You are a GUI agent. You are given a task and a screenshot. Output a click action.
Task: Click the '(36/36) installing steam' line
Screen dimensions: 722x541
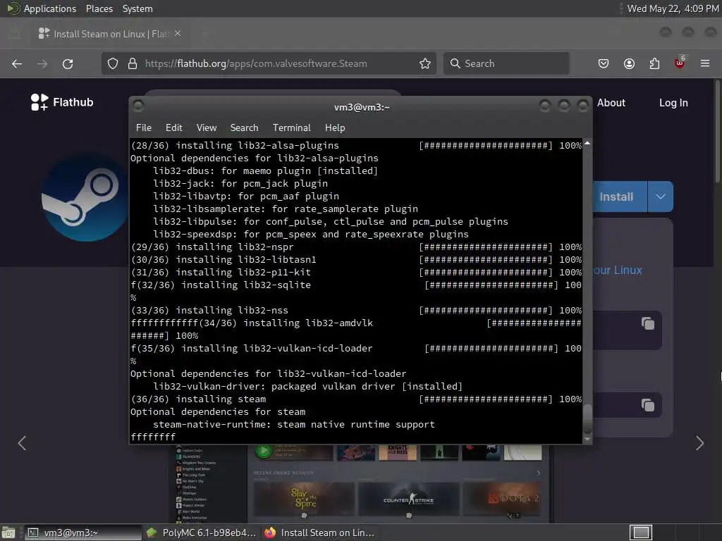(x=356, y=399)
